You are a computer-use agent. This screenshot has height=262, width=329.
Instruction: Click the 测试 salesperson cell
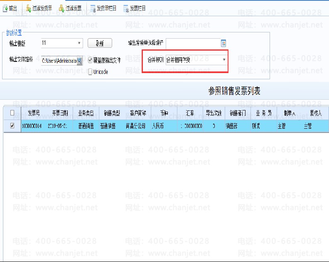(x=264, y=126)
